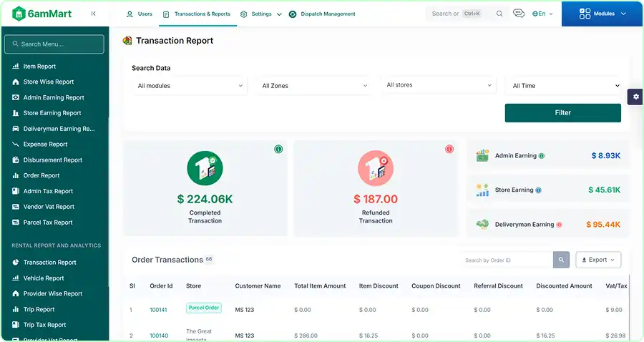Click the $ 224.06K completed amount
The height and width of the screenshot is (342, 644).
click(x=205, y=199)
